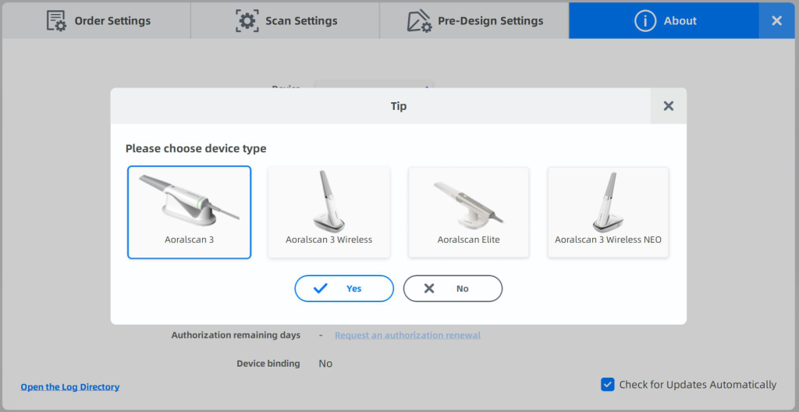Choose the Aoralscan 3 Wireless NEO card
This screenshot has width=799, height=412.
(608, 212)
